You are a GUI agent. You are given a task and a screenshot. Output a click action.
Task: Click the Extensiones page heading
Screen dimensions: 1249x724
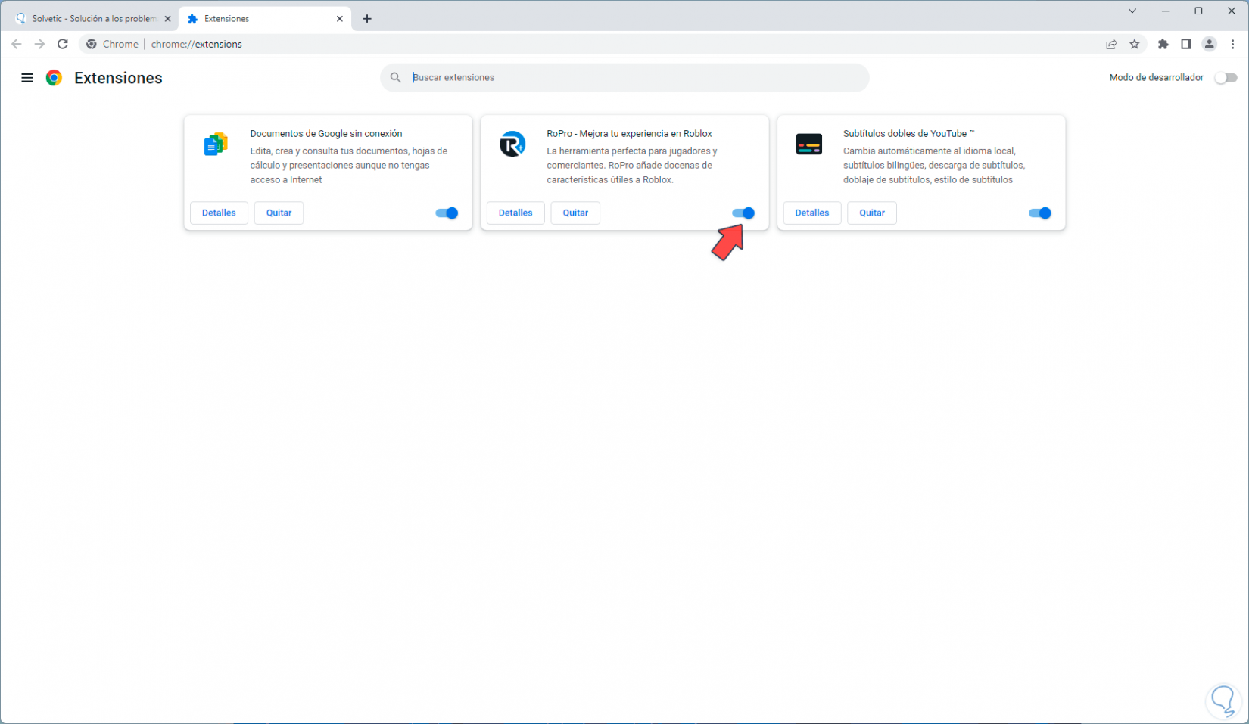[118, 78]
